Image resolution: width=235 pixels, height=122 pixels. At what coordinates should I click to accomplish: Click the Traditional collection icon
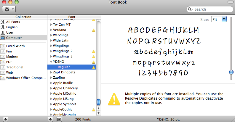pos(3,67)
